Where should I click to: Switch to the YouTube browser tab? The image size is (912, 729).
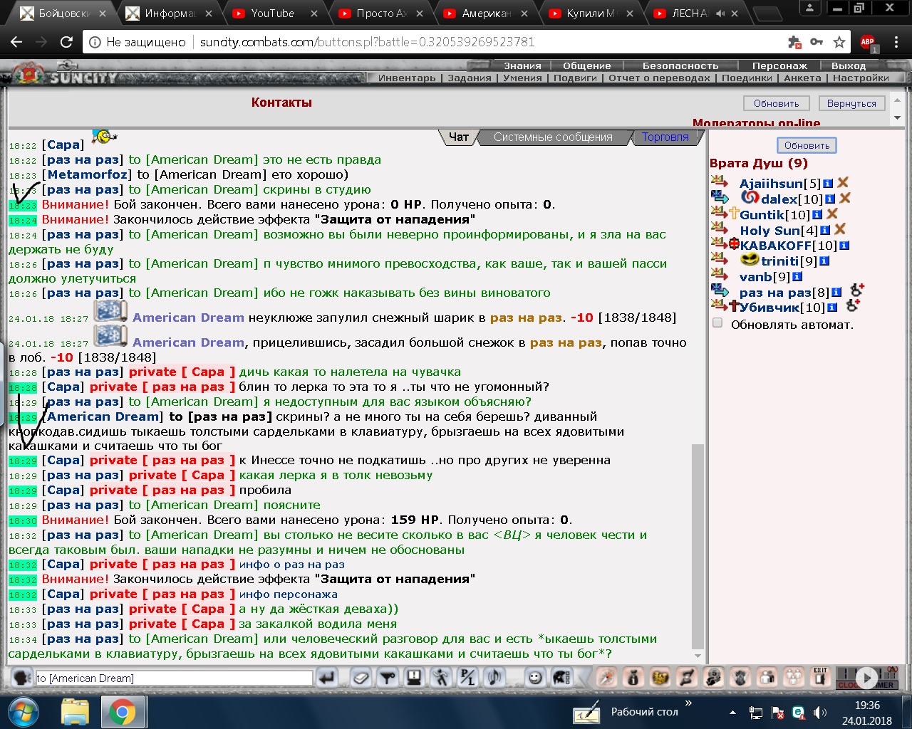[272, 13]
